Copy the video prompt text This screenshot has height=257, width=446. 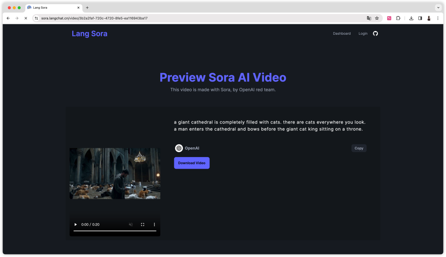[359, 148]
